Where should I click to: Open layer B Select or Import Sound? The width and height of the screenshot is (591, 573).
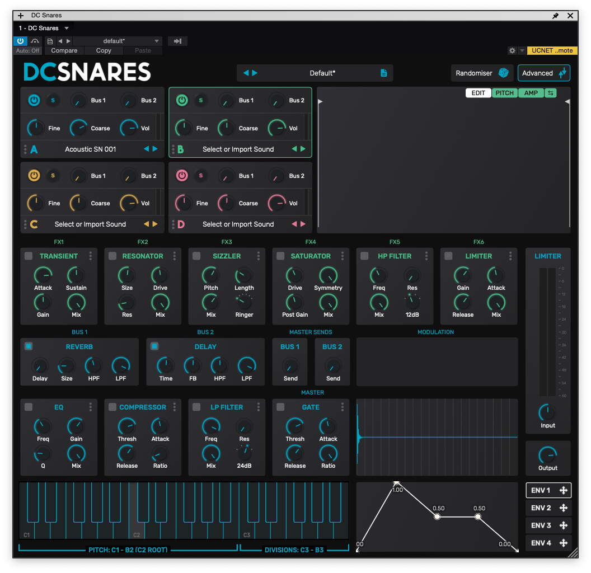pyautogui.click(x=238, y=149)
